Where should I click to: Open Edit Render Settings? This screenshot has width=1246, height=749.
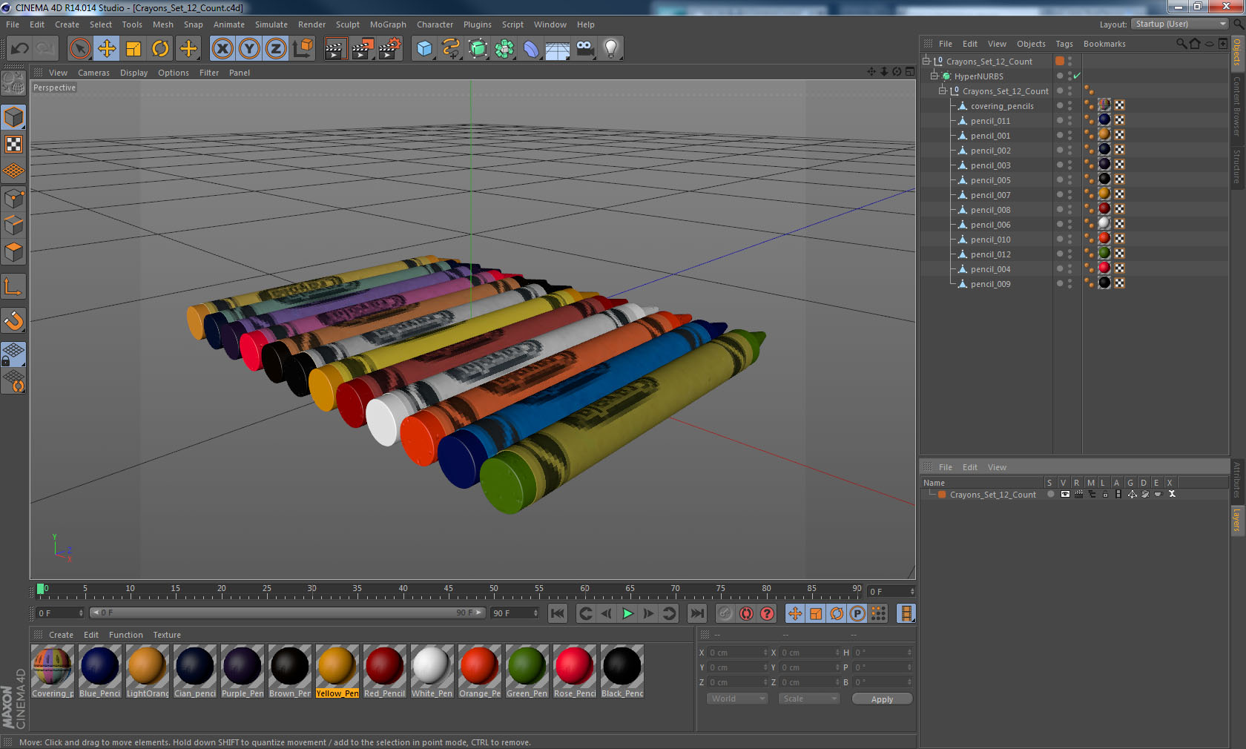[x=390, y=49]
